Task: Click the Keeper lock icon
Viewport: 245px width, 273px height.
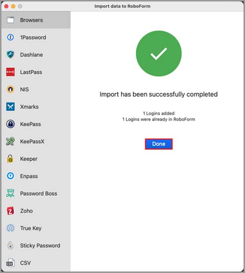Action: pos(10,159)
